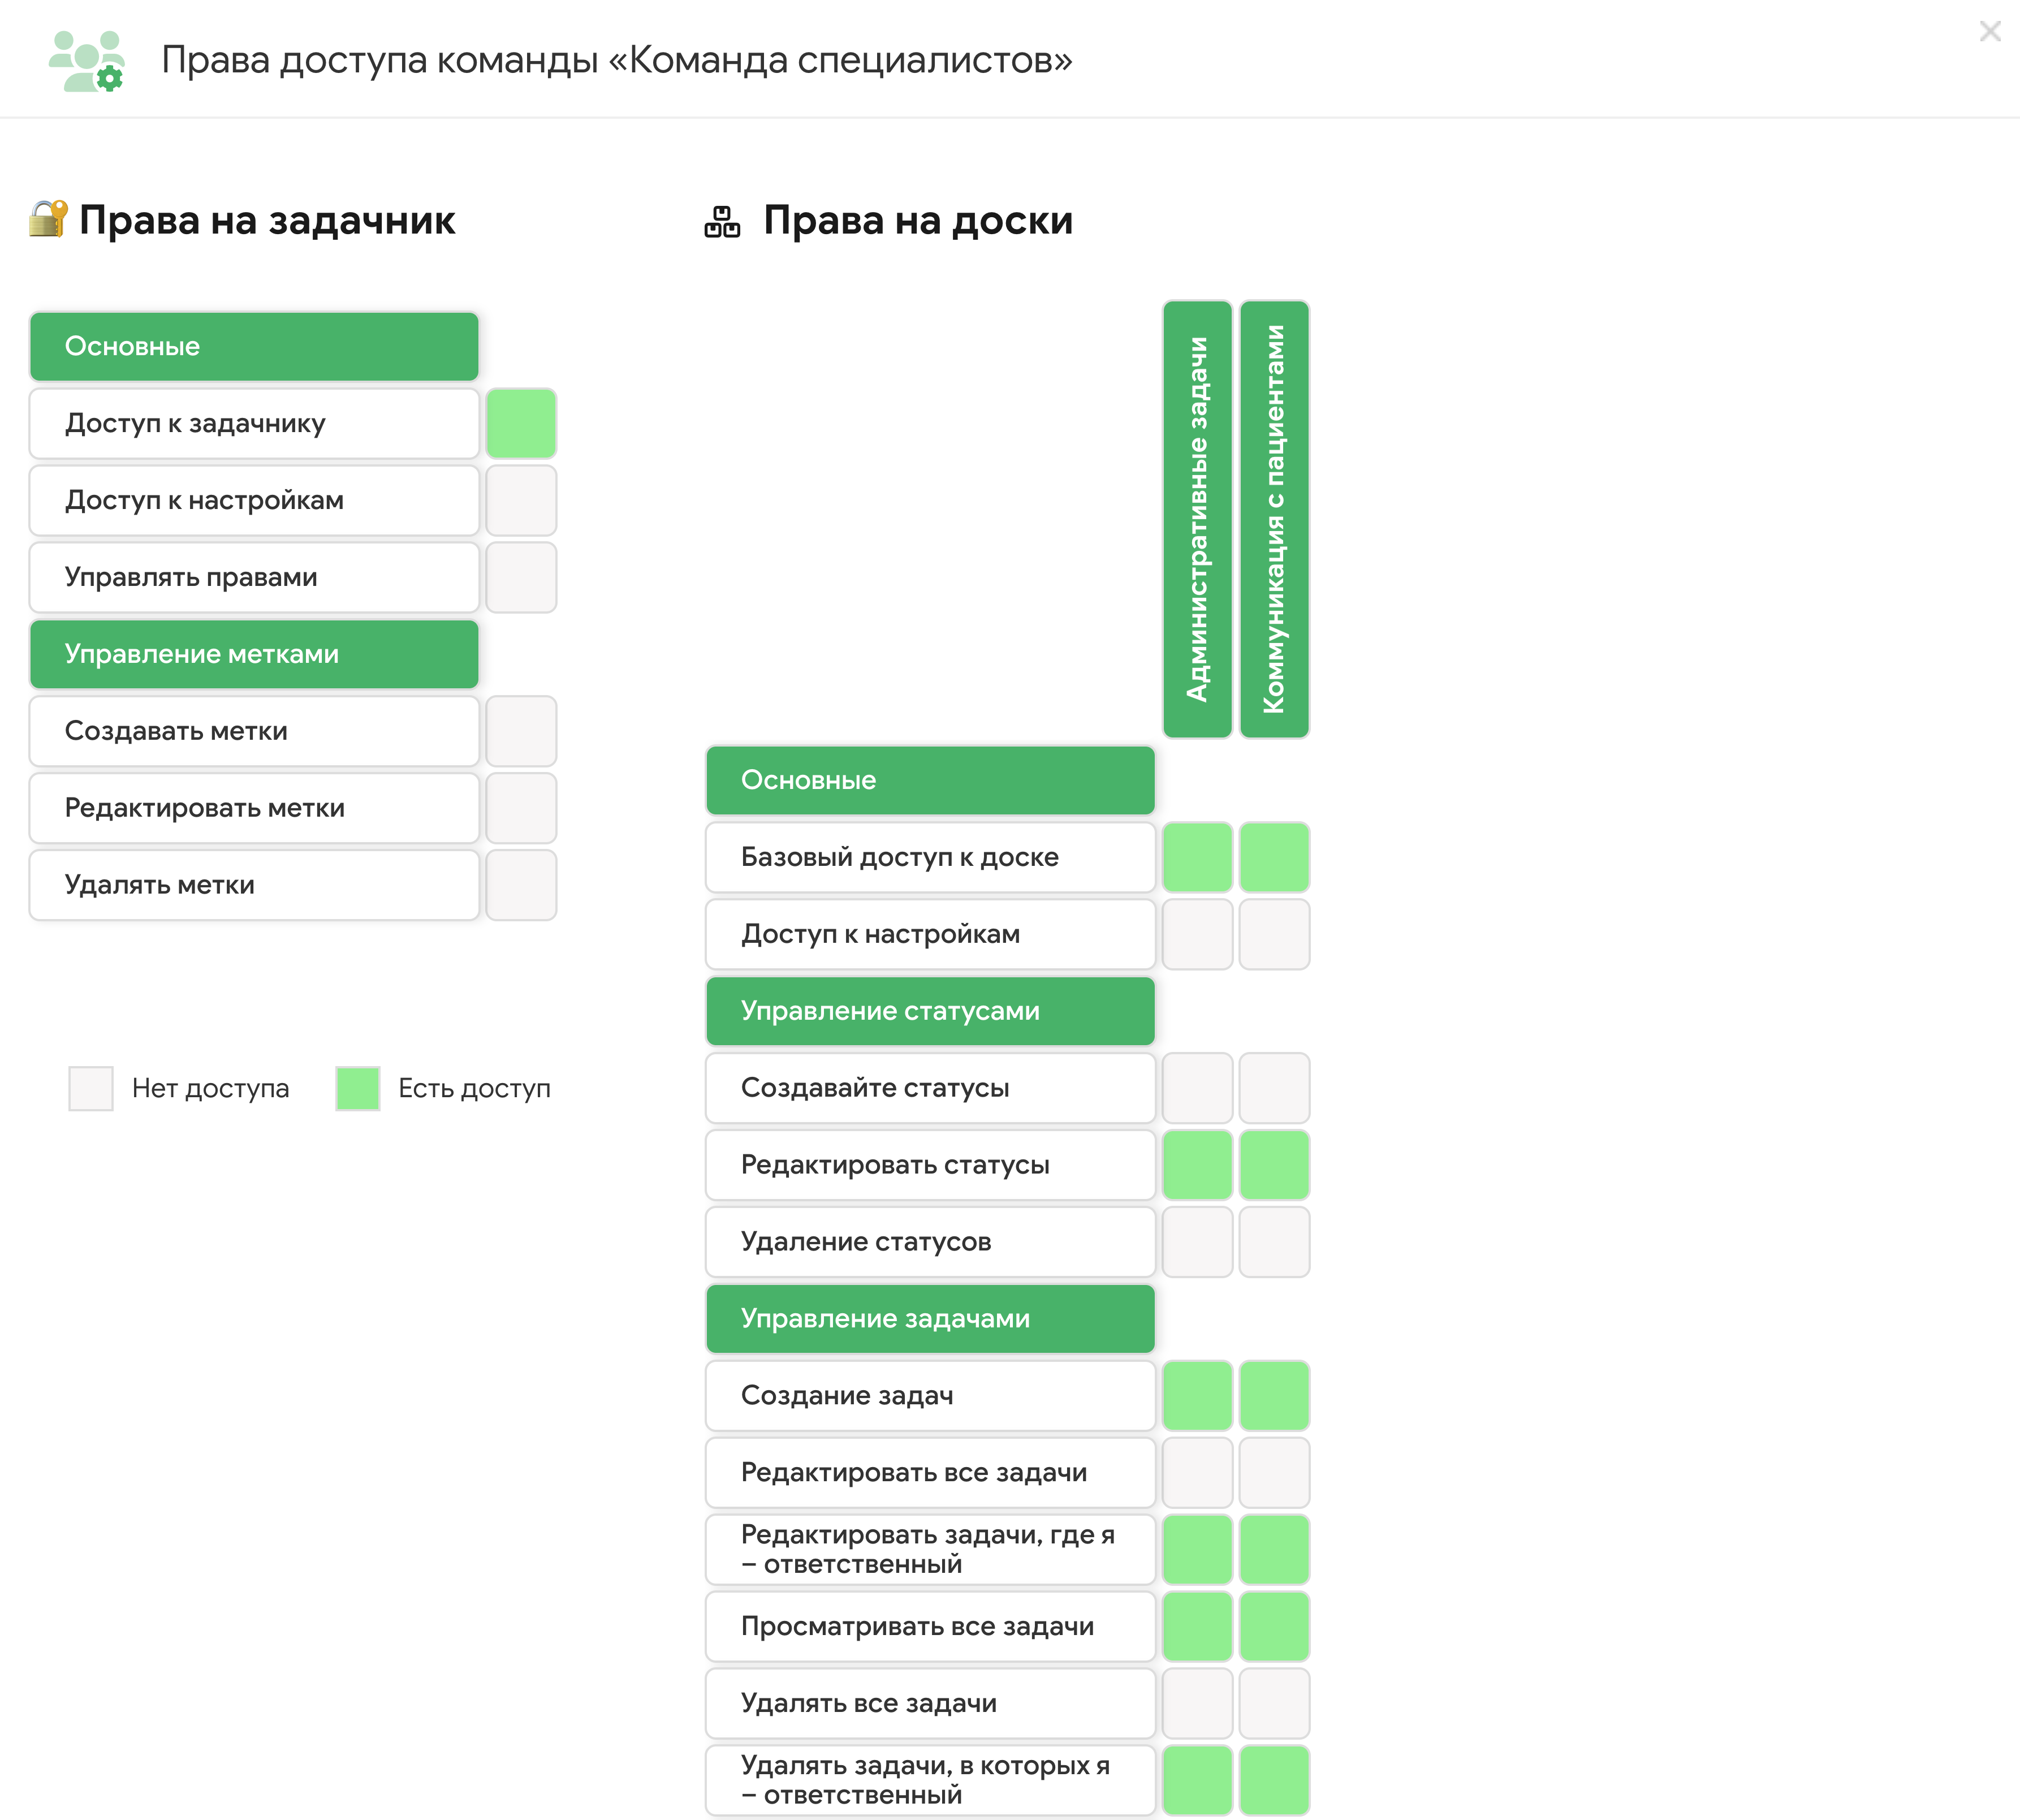Viewport: 2020px width, 1820px height.
Task: Collapse the 'Управление статусами' section header
Action: click(x=930, y=1012)
